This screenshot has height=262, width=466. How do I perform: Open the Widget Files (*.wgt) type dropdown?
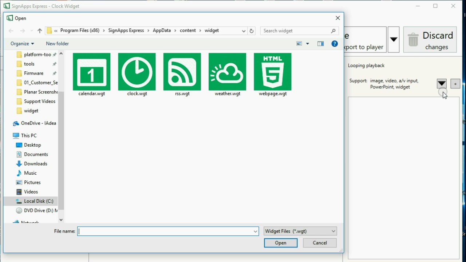coord(300,231)
